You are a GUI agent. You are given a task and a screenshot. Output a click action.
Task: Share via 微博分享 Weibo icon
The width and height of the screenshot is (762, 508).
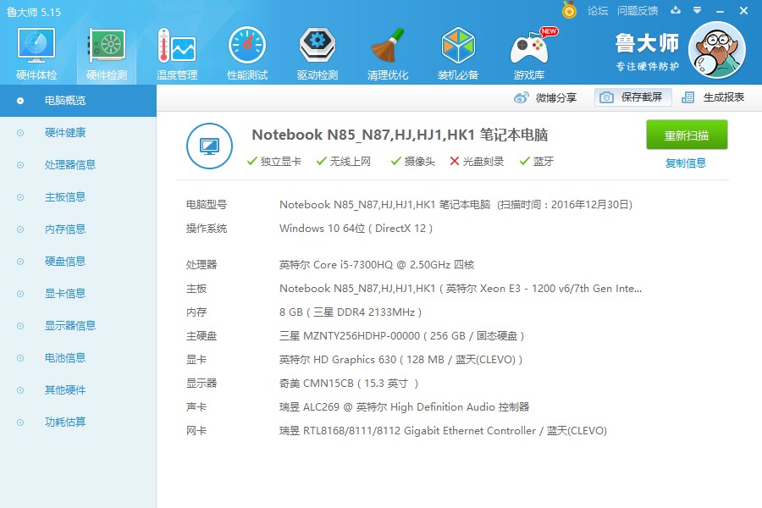pos(546,97)
